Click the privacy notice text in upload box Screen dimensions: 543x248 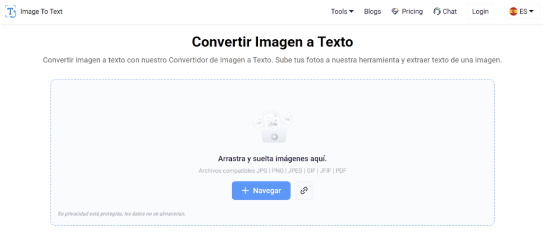(121, 214)
